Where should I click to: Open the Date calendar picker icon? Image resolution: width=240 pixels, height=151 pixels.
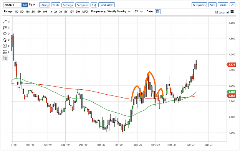tap(157, 11)
